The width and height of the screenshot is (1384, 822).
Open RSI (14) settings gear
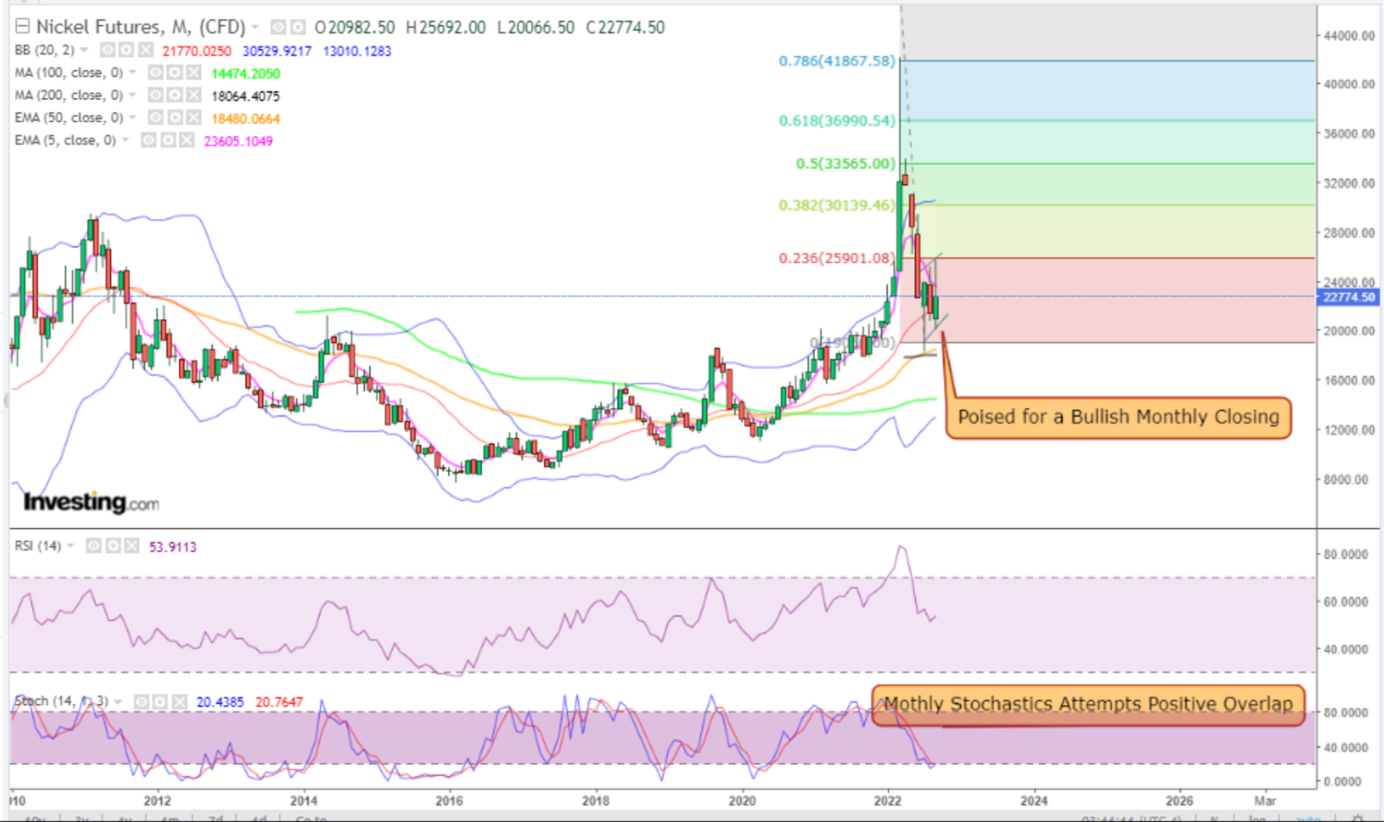point(112,545)
